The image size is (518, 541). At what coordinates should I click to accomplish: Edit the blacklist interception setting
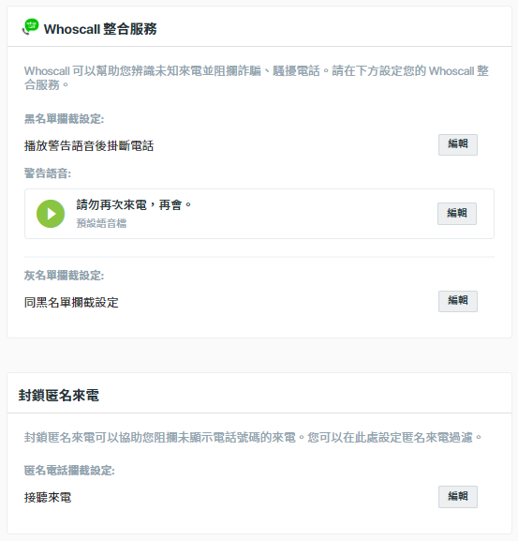point(458,144)
